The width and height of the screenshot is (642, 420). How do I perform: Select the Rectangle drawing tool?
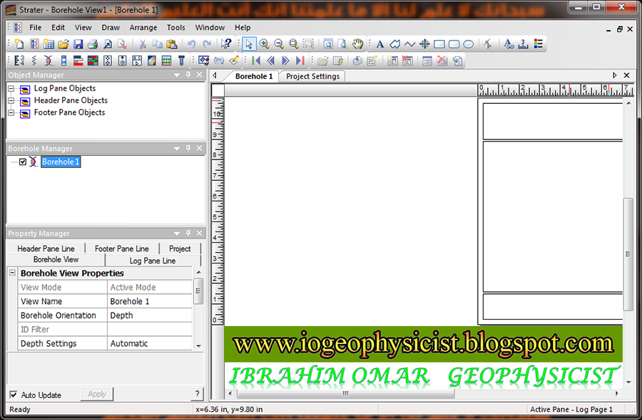pos(438,43)
